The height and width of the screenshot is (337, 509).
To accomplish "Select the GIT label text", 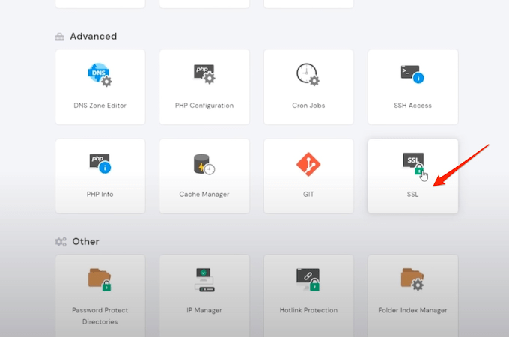I will coord(308,194).
